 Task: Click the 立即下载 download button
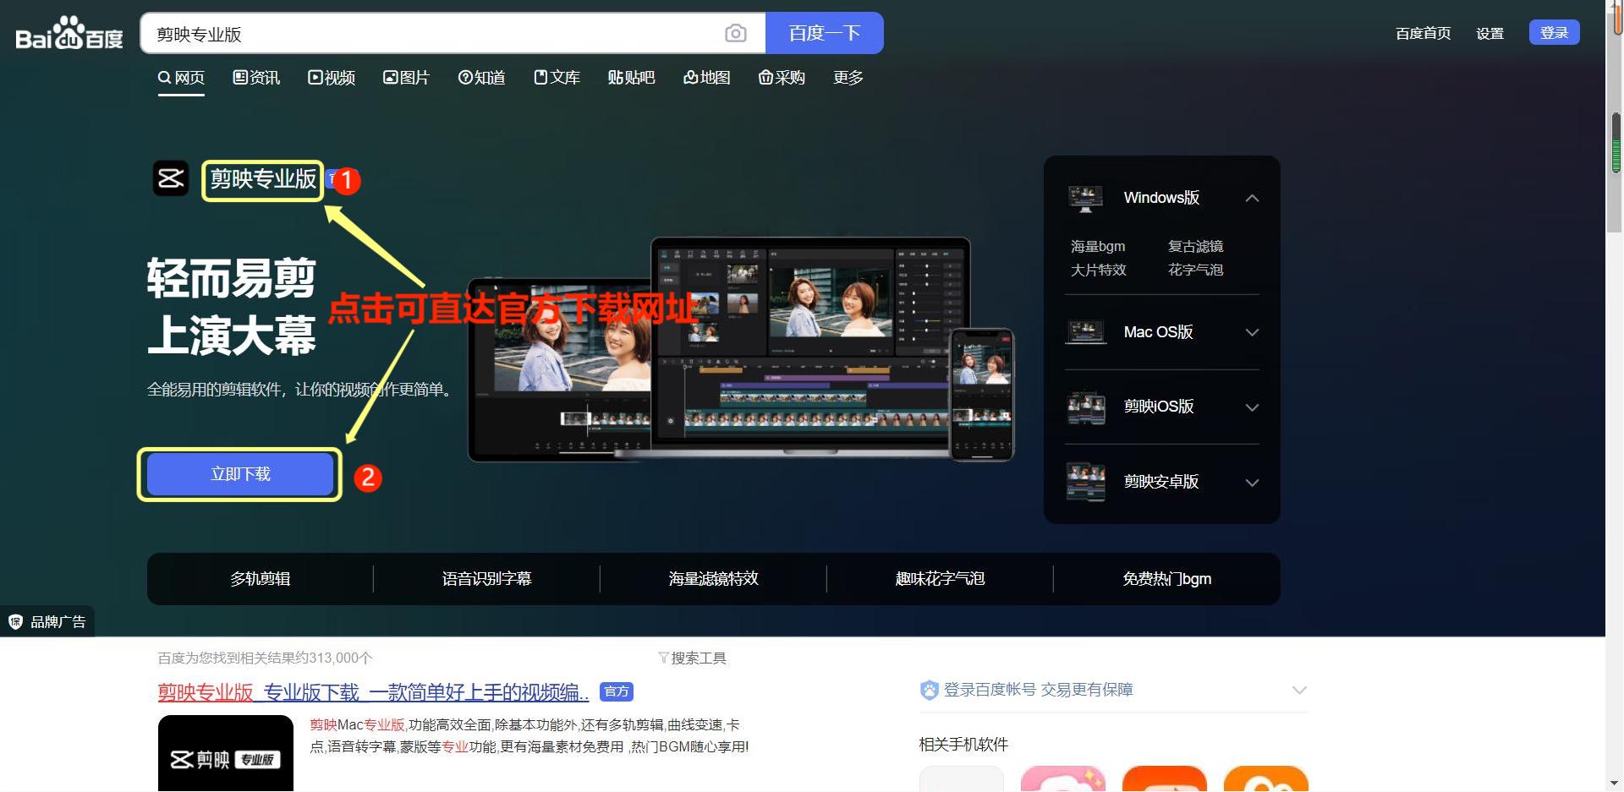tap(239, 473)
